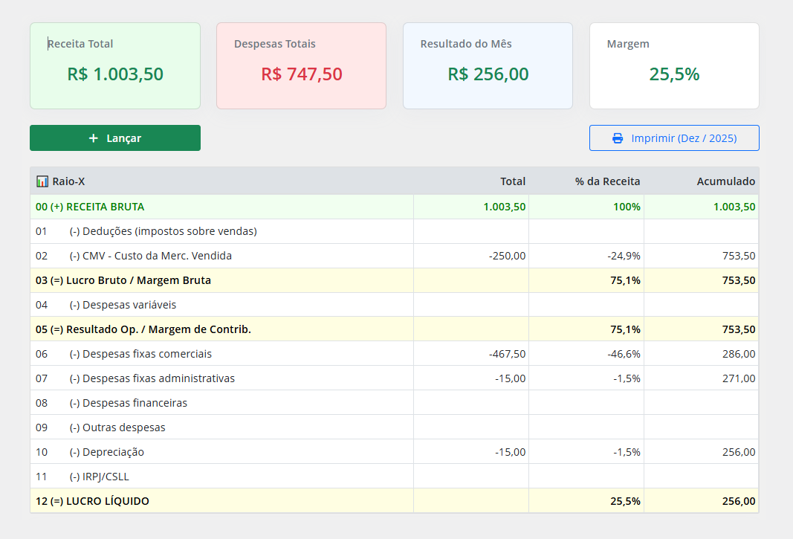Click the printer icon on Imprimir button

618,138
